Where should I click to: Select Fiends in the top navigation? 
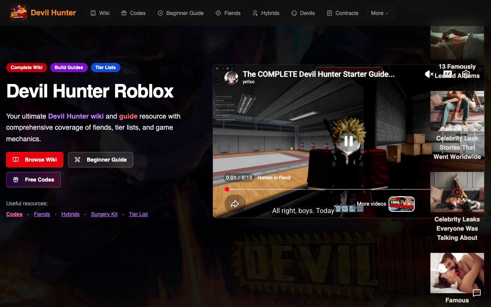click(228, 13)
